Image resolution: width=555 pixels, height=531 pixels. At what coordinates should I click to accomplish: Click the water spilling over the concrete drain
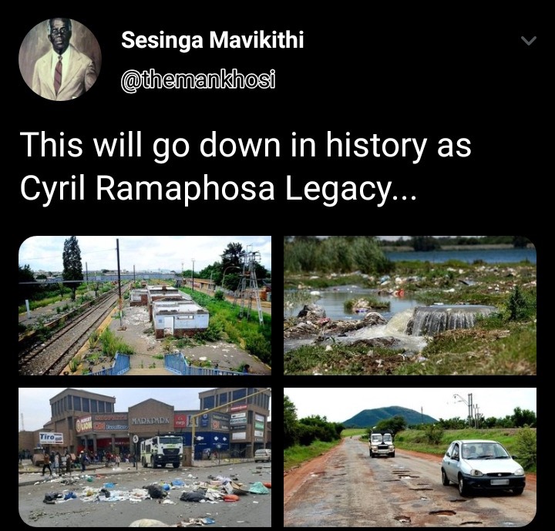(442, 321)
